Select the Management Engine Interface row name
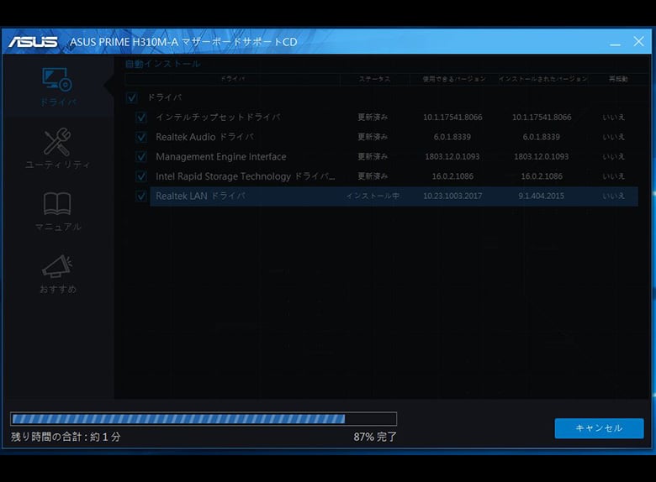This screenshot has height=482, width=656. (x=221, y=157)
